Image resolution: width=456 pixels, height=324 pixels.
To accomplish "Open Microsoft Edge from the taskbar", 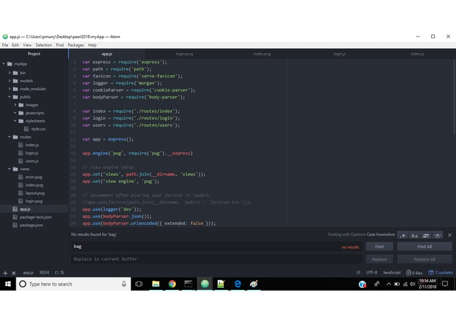I will pyautogui.click(x=238, y=284).
